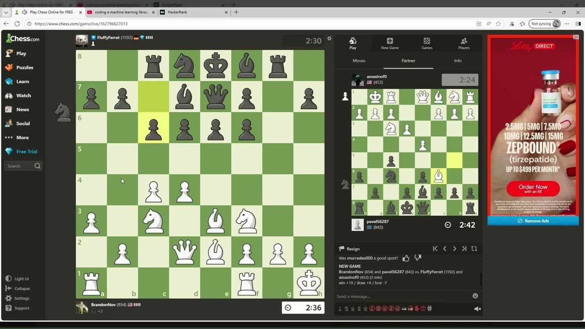
Task: Click the browser address bar URL
Action: 81,24
